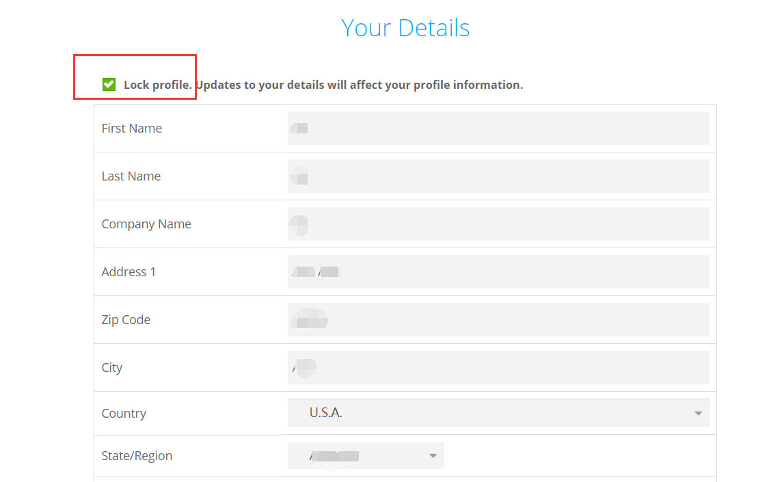Click the "Your Details" heading
Image resolution: width=782 pixels, height=482 pixels.
[x=405, y=28]
